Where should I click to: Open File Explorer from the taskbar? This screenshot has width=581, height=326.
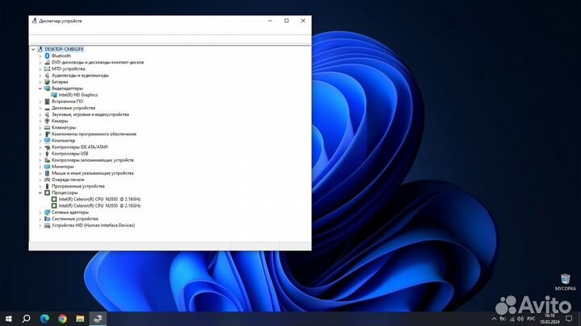[x=80, y=319]
